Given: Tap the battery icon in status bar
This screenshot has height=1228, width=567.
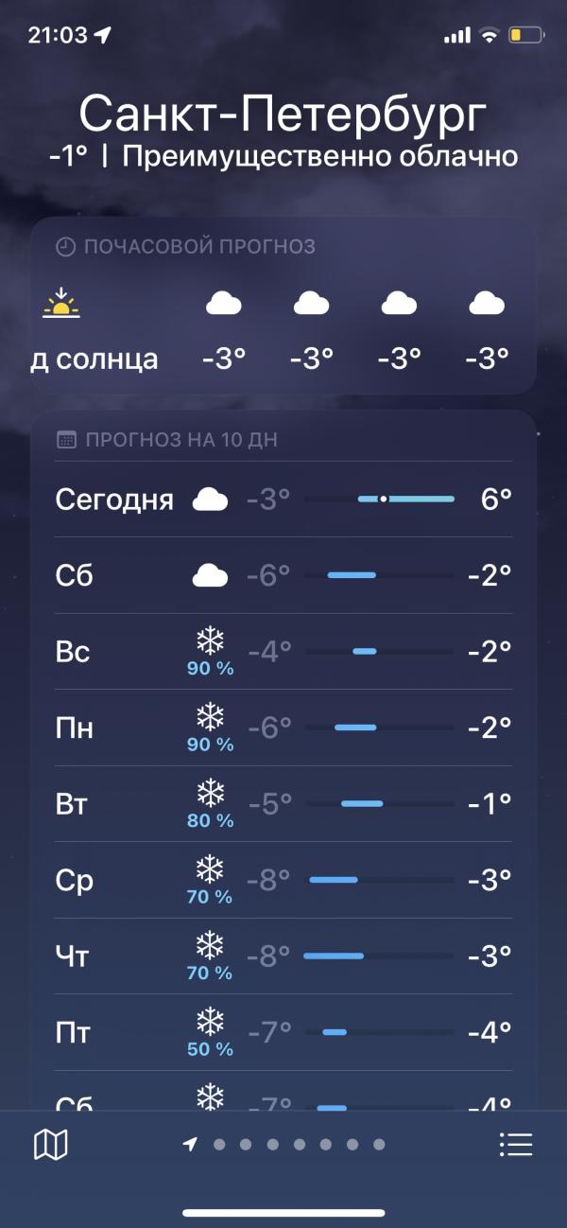Looking at the screenshot, I should point(526,36).
